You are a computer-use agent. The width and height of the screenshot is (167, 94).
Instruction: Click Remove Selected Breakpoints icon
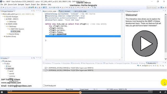coord(143,66)
